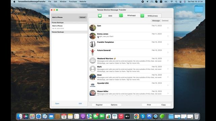216x121 pixels.
Task: Click the WhatsApp logo icon beside Whatsapp
Action: [x=121, y=15]
